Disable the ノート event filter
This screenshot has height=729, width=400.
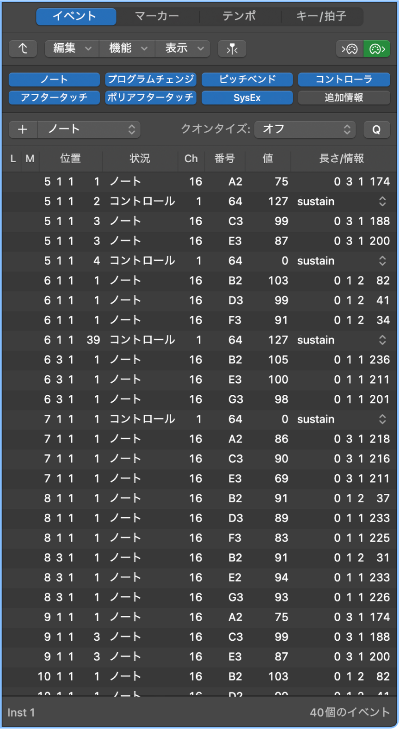[x=54, y=79]
